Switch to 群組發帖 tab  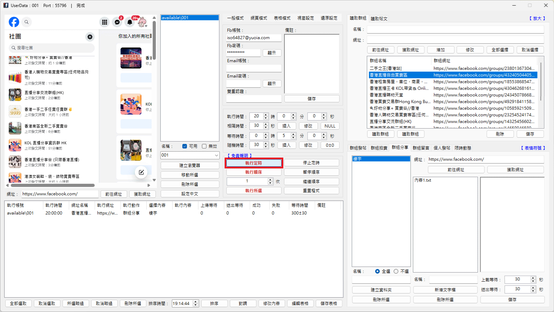tap(358, 148)
